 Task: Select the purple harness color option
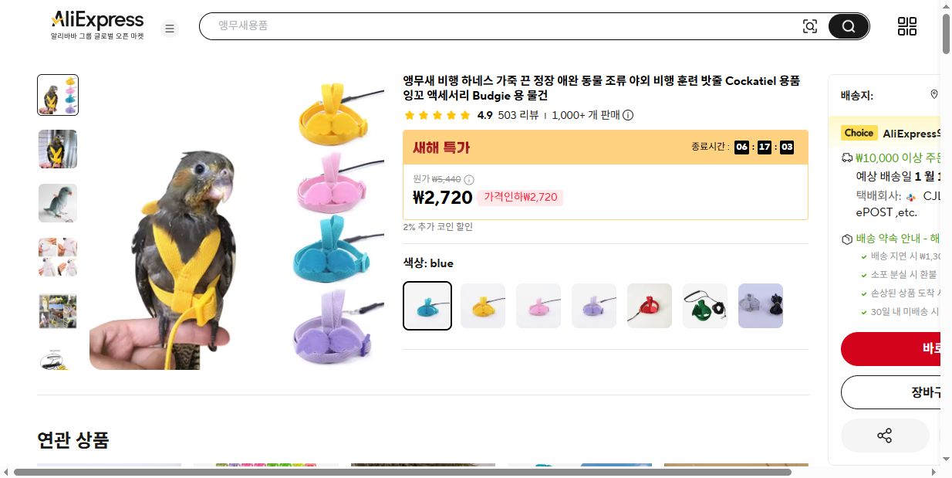point(594,306)
